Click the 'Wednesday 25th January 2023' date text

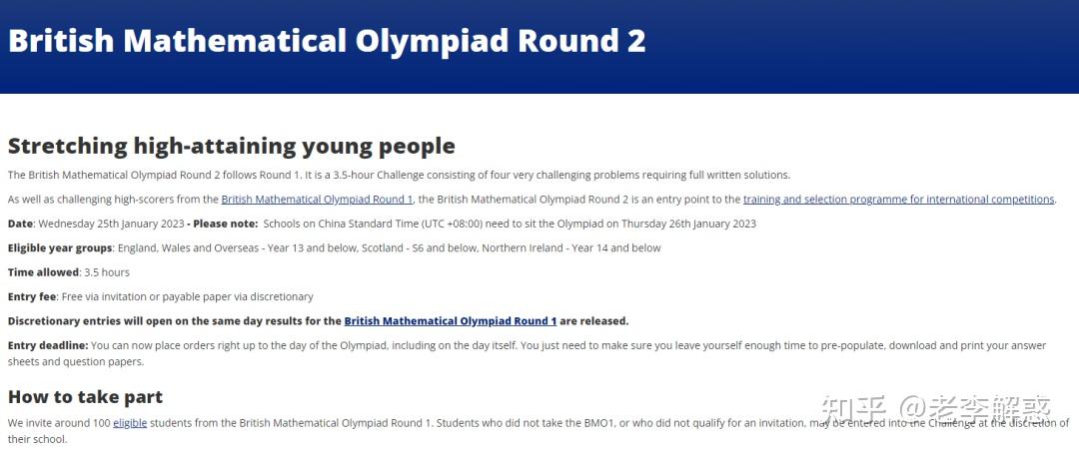pyautogui.click(x=111, y=224)
